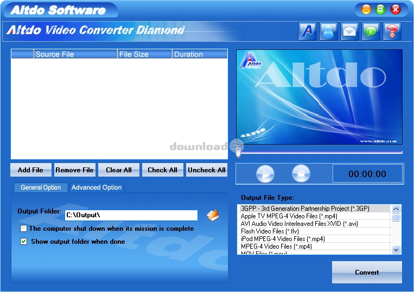Click the Duration column header
Image resolution: width=414 pixels, height=292 pixels.
200,54
